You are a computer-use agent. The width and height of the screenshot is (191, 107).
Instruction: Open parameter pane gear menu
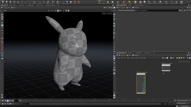[180, 10]
